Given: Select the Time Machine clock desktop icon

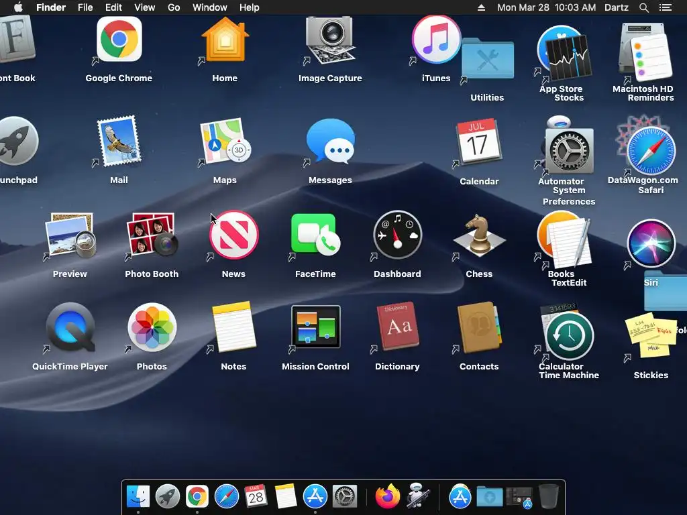Looking at the screenshot, I should click(570, 336).
